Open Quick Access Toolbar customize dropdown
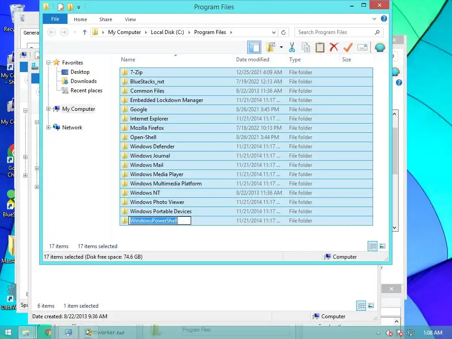This screenshot has height=339, width=452. pos(79,7)
